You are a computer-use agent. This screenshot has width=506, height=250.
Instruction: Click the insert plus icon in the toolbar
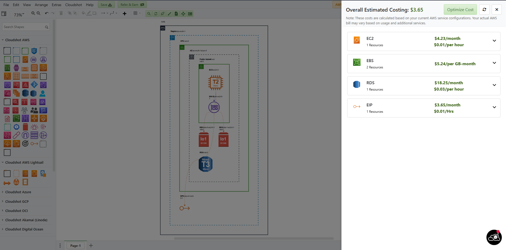125,13
